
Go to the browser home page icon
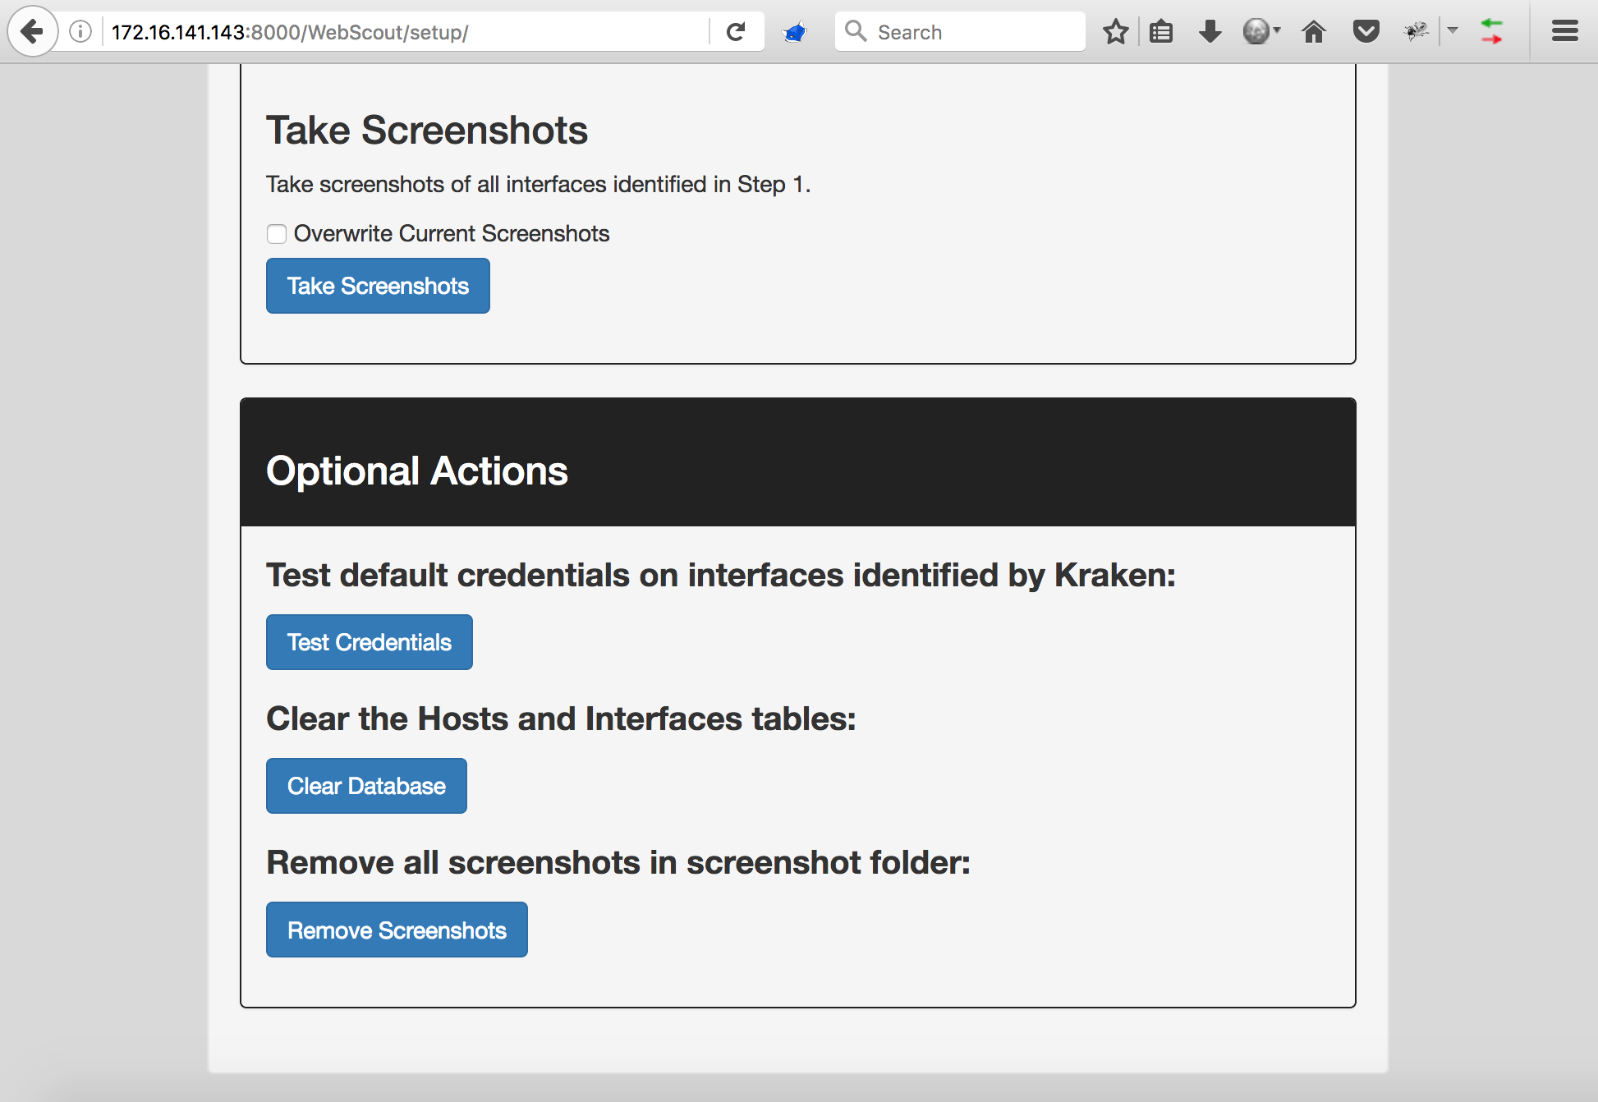click(1314, 32)
